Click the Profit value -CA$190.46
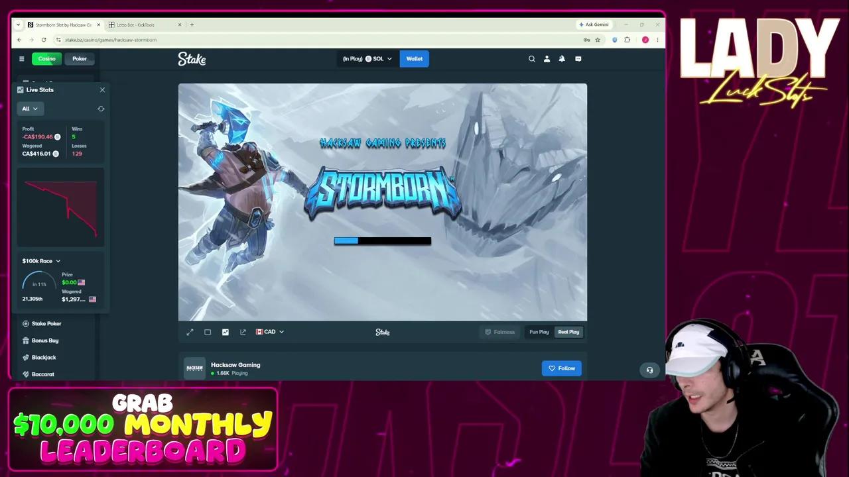This screenshot has width=849, height=477. 37,137
